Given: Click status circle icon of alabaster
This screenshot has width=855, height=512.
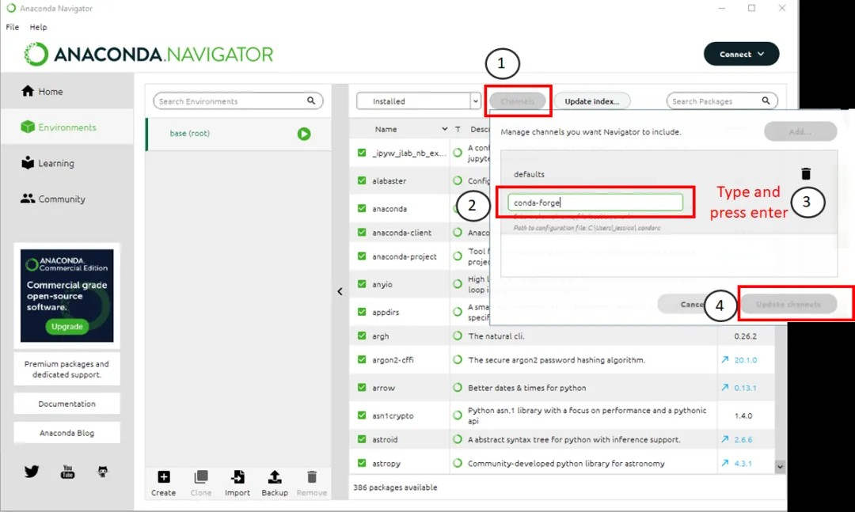Looking at the screenshot, I should (458, 180).
